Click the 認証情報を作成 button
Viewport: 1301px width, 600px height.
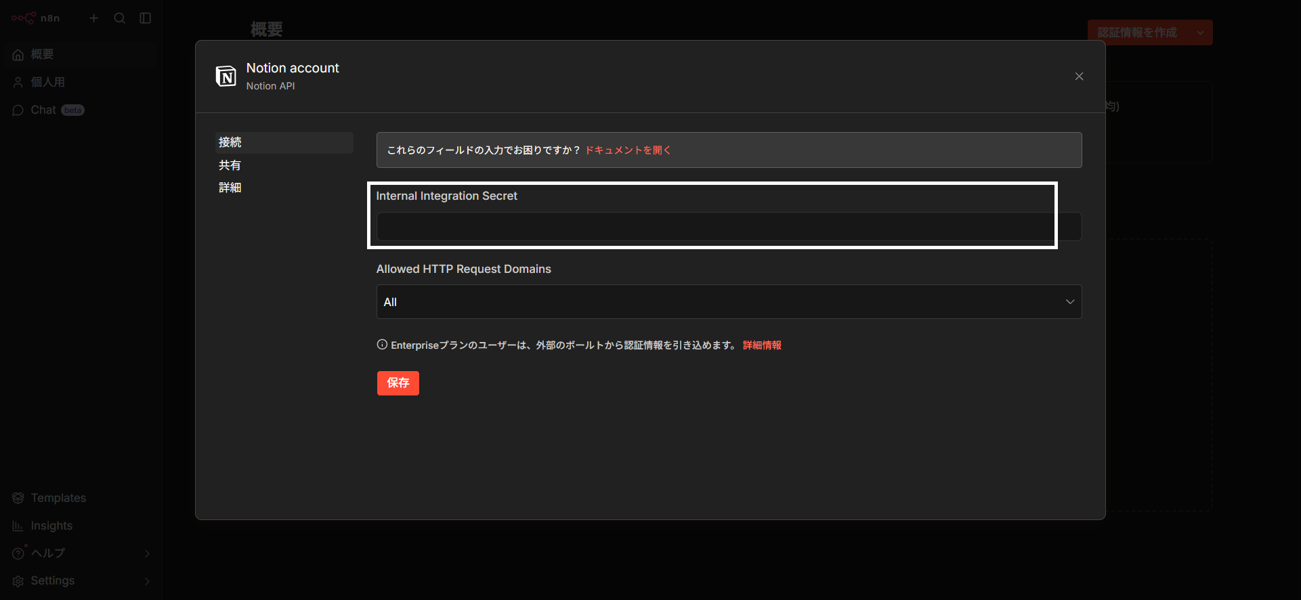1138,33
